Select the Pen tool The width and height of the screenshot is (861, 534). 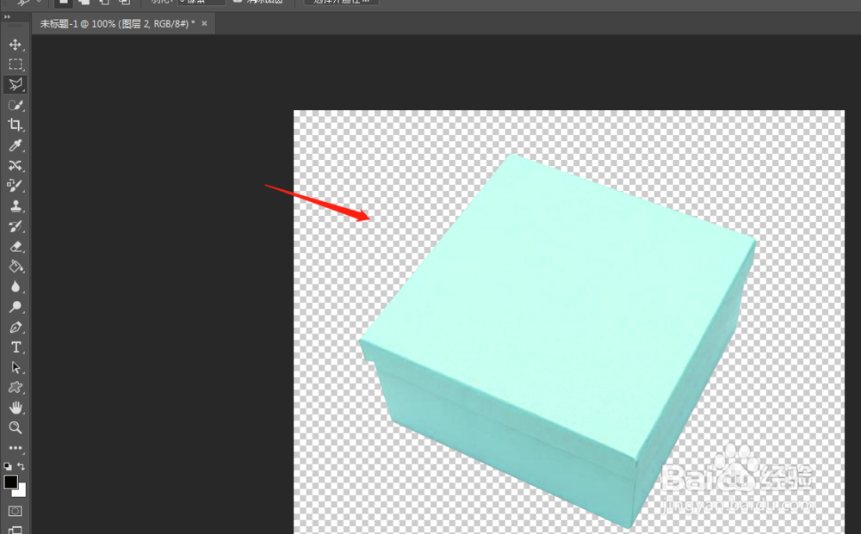click(x=15, y=328)
